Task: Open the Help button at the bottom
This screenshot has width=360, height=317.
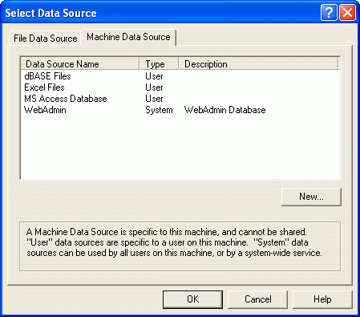Action: coord(322,299)
